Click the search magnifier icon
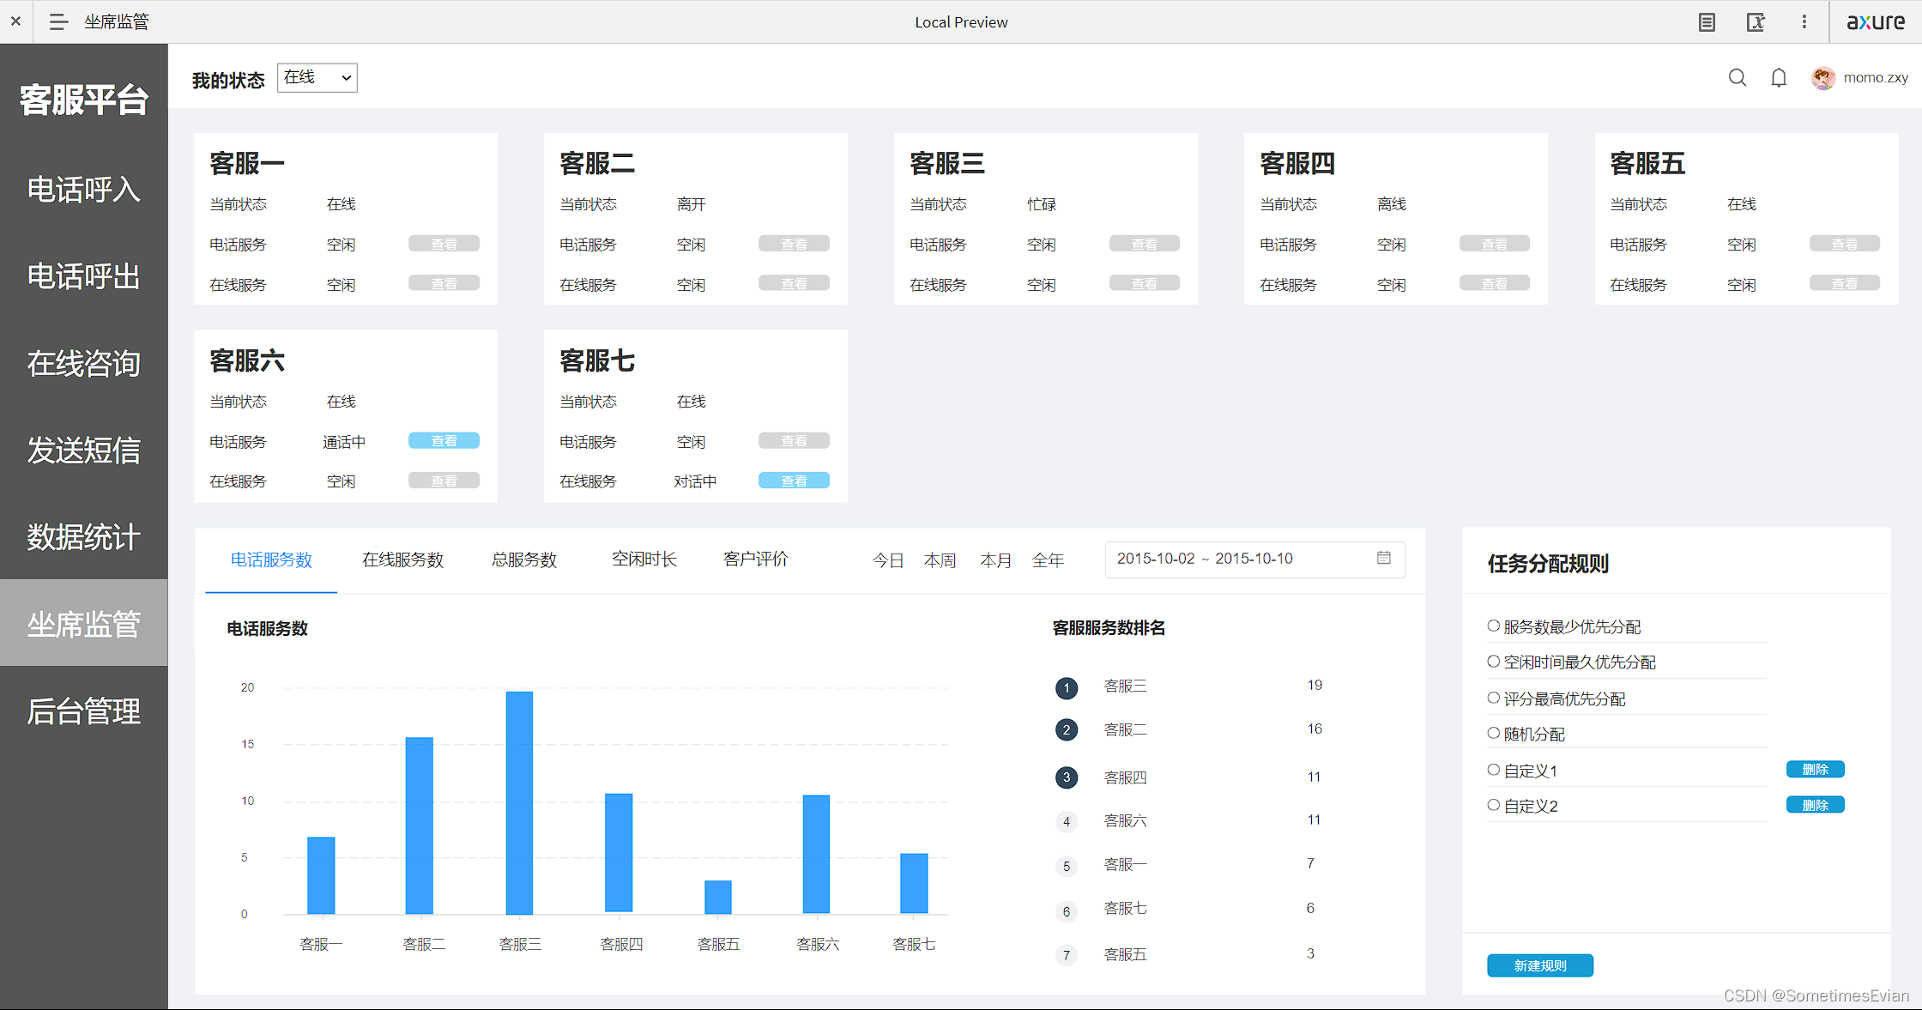Screen dimensions: 1922x1010 pos(1737,78)
